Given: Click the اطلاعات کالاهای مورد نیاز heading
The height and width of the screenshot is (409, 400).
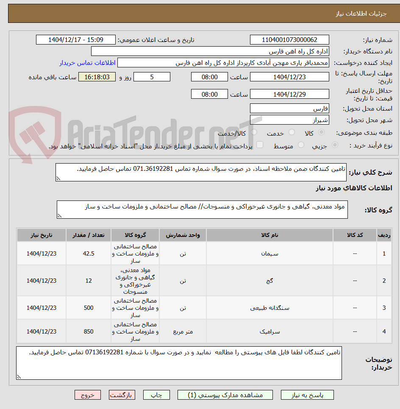Looking at the screenshot, I should 354,188.
